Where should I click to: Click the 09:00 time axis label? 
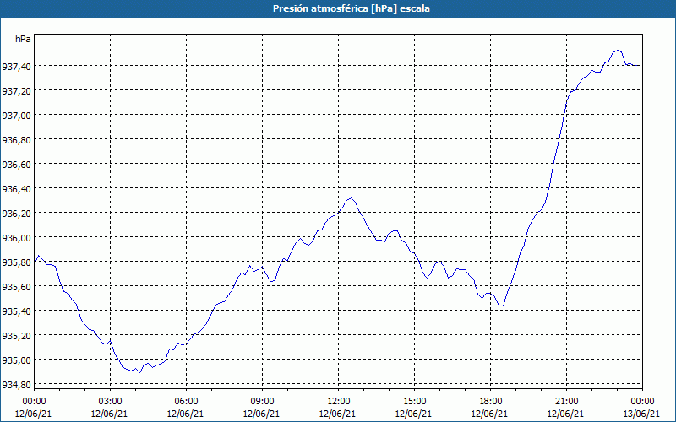262,402
